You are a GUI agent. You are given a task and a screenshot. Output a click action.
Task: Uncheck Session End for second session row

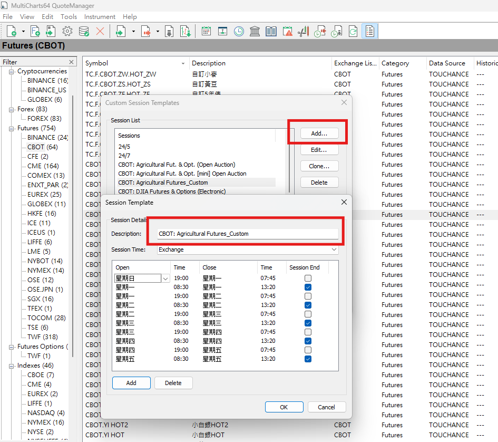tap(308, 287)
